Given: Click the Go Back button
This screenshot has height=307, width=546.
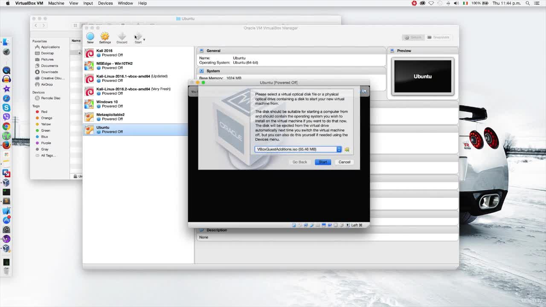Looking at the screenshot, I should click(x=299, y=162).
